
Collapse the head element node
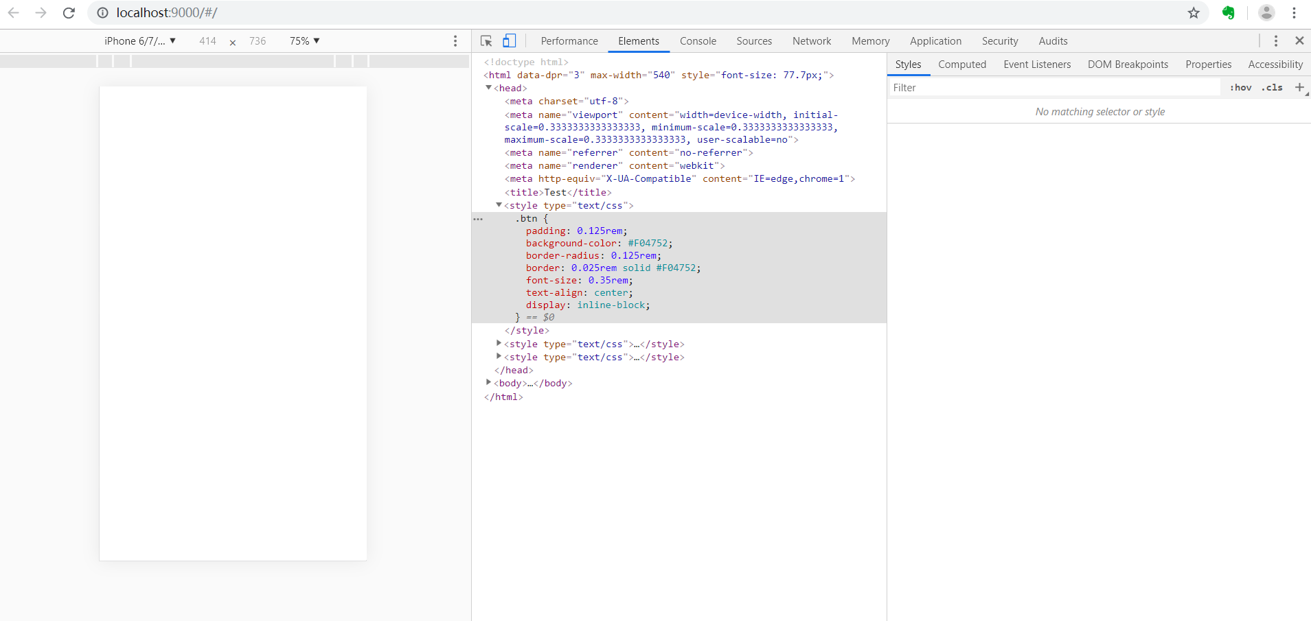[x=488, y=88]
